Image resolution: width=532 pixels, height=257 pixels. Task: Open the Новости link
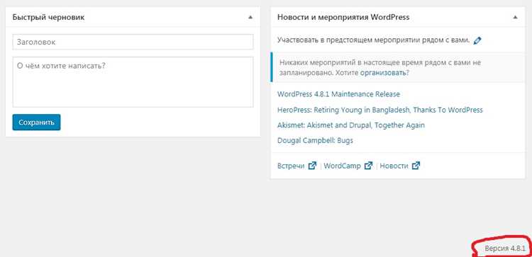point(394,166)
